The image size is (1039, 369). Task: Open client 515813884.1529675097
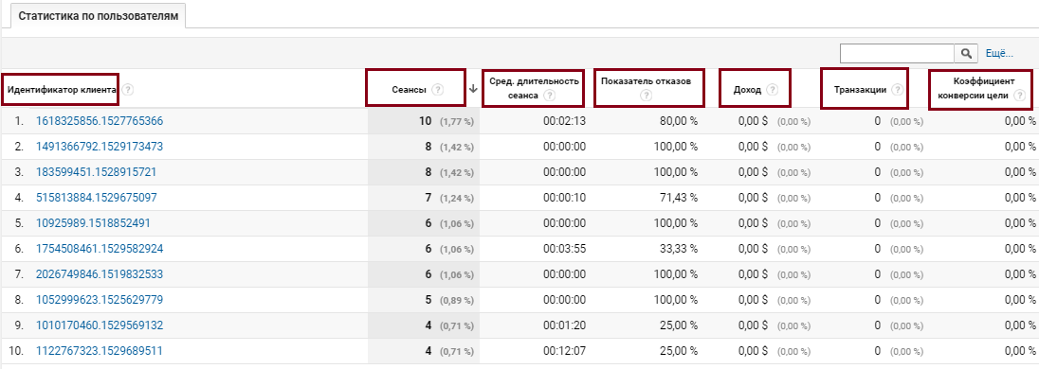[96, 198]
